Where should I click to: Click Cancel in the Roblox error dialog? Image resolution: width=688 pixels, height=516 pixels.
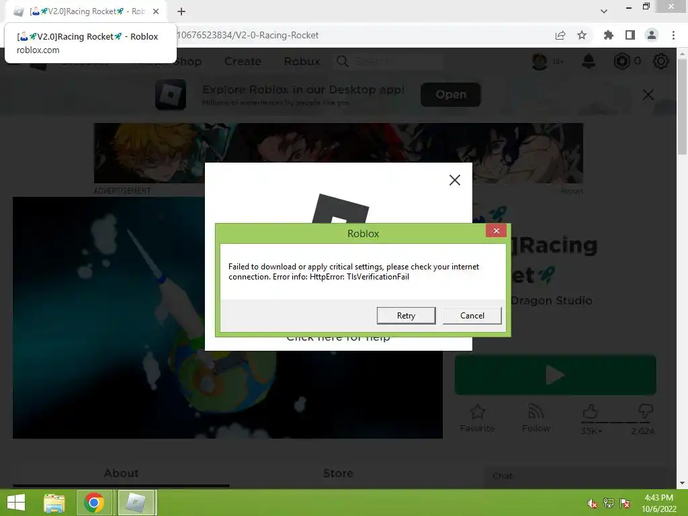[472, 316]
